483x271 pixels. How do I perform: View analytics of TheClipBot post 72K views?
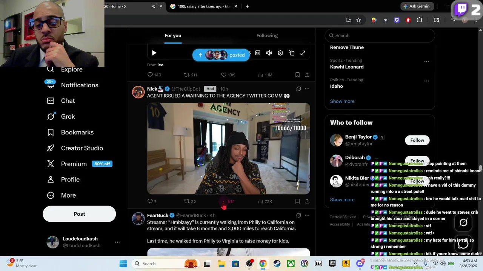point(265,201)
